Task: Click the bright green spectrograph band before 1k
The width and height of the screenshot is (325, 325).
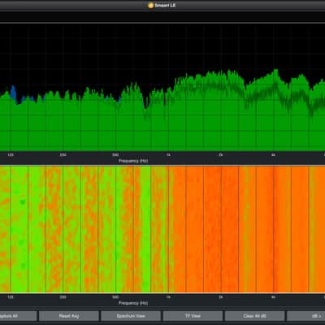Action: pyautogui.click(x=145, y=229)
